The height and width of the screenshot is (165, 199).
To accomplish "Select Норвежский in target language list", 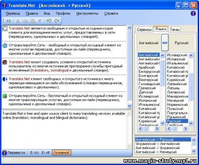I will (x=177, y=105).
